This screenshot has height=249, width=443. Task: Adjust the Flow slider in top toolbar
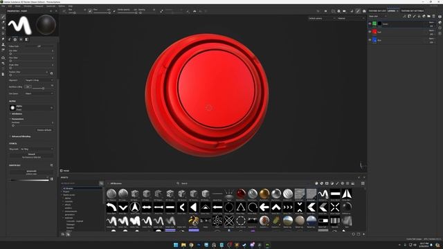click(x=102, y=12)
